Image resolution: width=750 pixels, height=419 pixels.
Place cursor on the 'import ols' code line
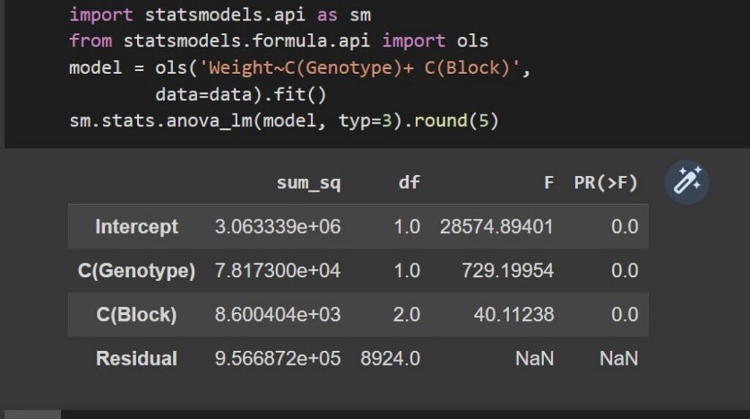point(279,41)
